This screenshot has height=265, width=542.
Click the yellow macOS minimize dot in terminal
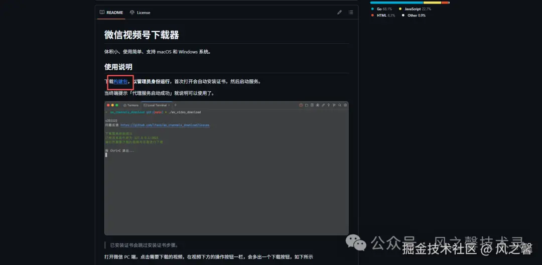[x=112, y=105]
